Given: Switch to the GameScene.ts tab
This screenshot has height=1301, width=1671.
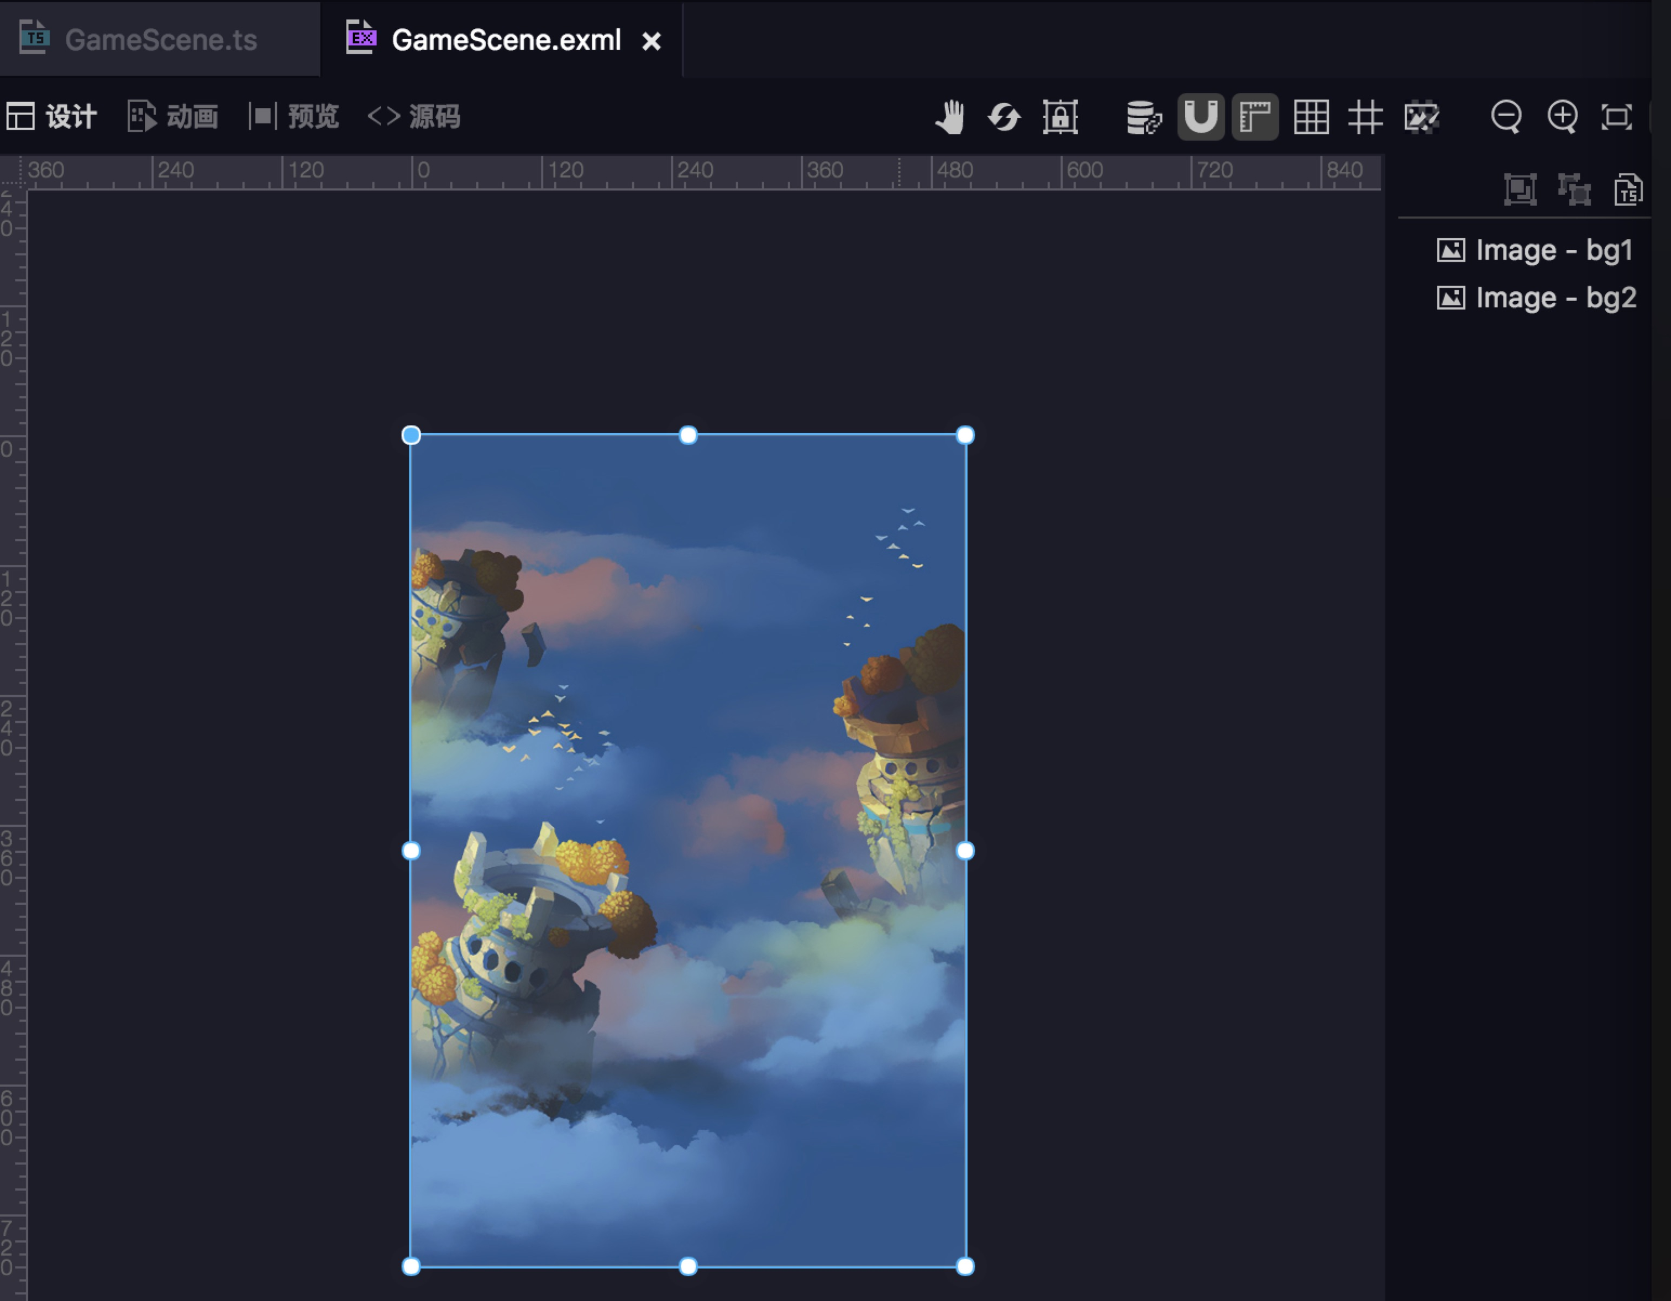Looking at the screenshot, I should tap(160, 40).
